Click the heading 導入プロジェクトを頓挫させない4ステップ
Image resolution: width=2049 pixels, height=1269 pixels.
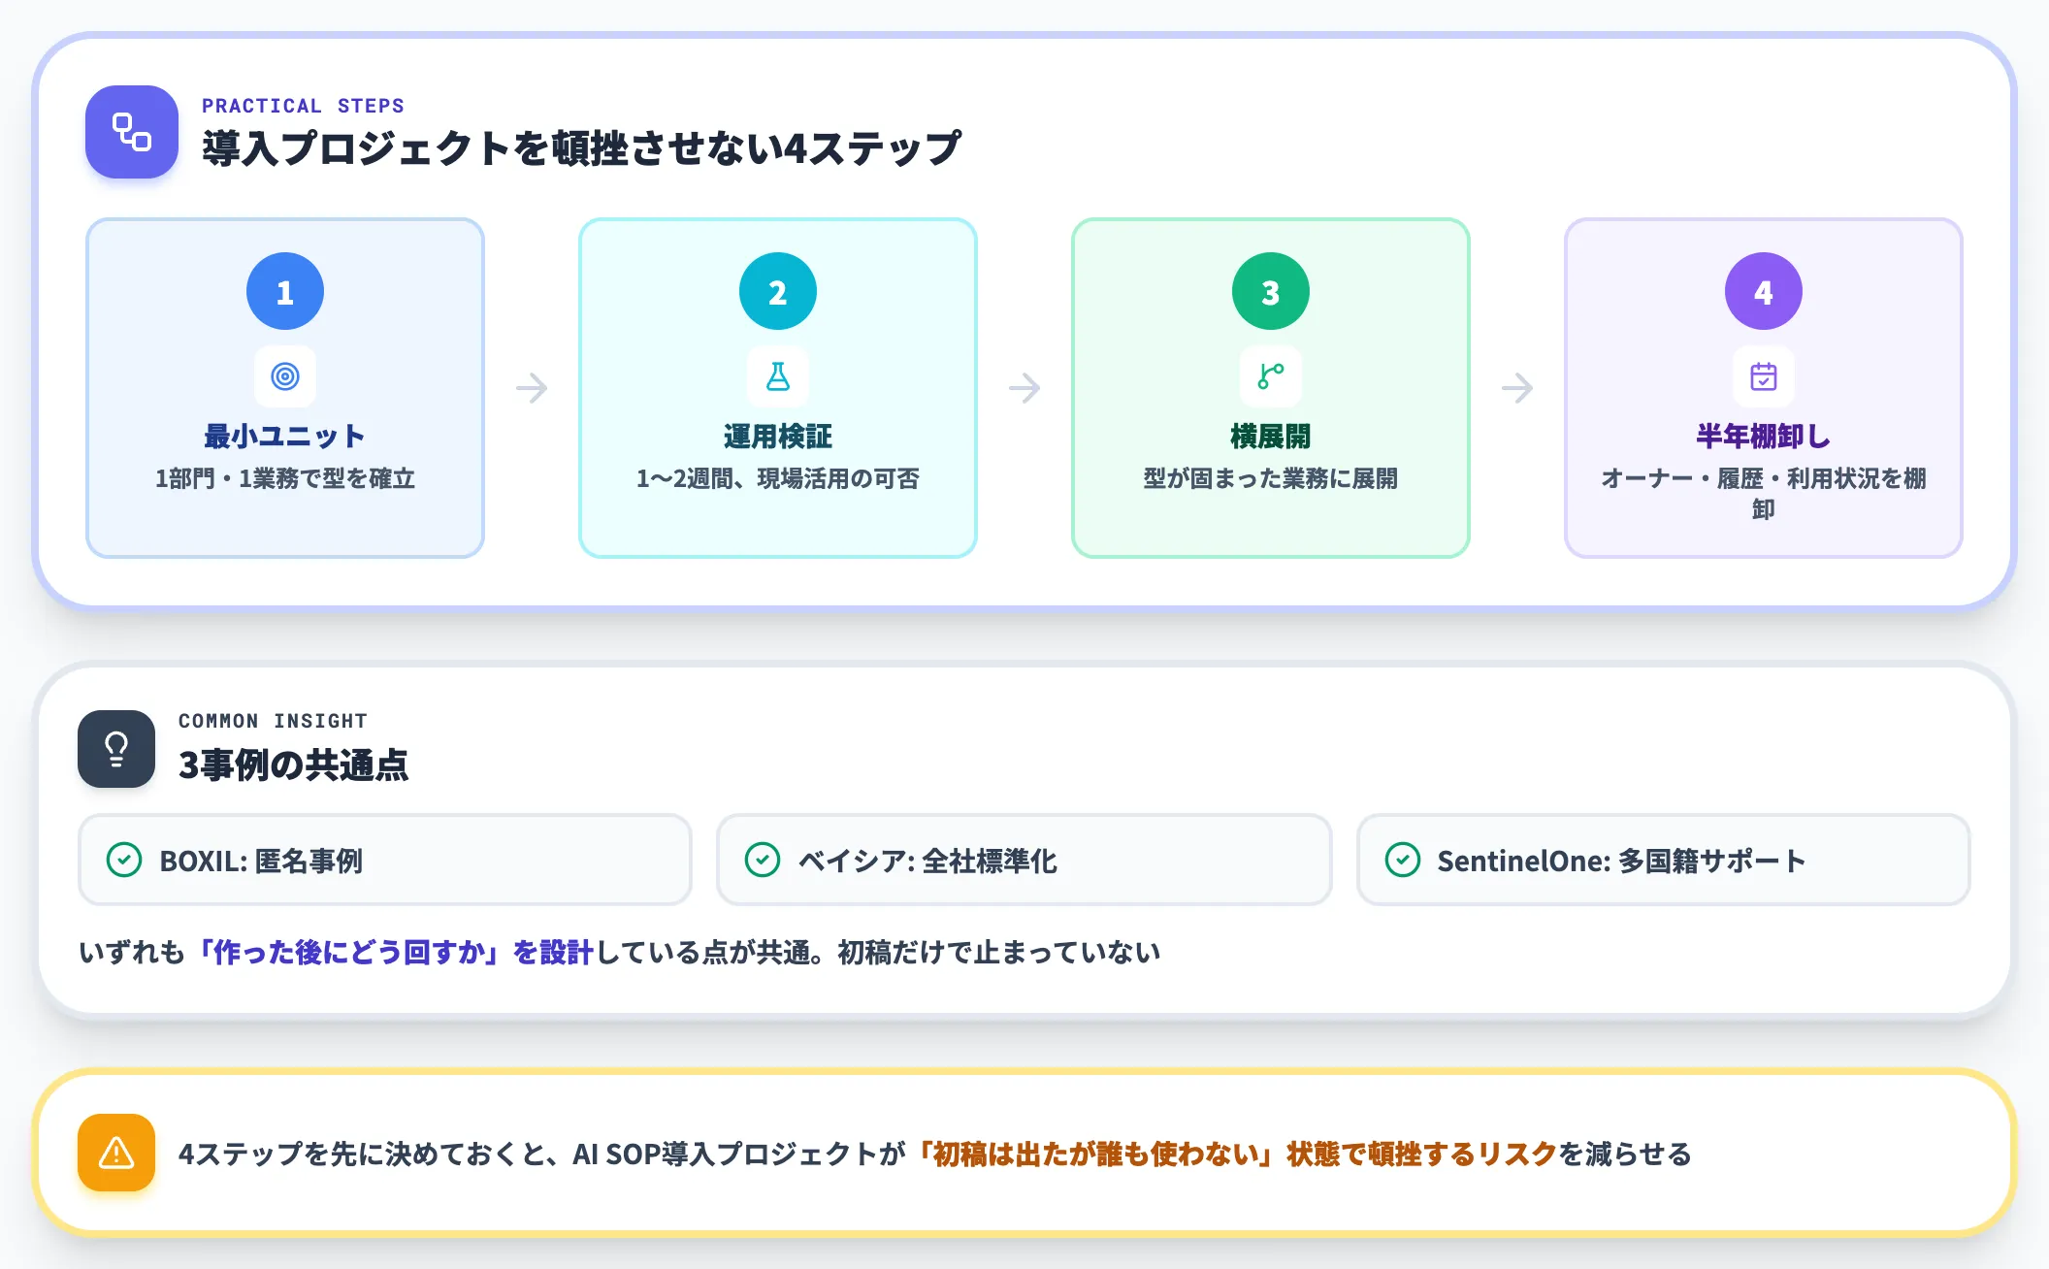coord(581,148)
